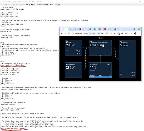The height and width of the screenshot is (131, 144).
Task: Toggle the Farbe checkbox in toolbar
Action: pos(49,5)
